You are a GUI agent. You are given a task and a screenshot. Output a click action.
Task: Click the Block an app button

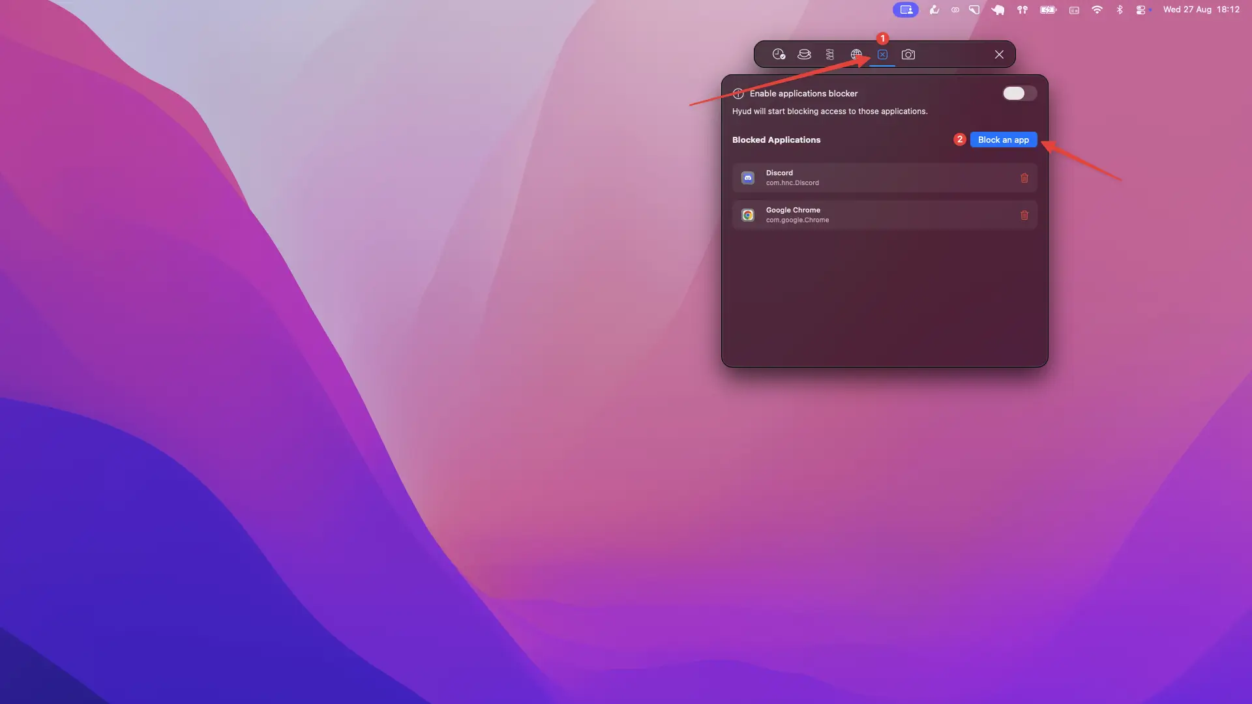1003,139
